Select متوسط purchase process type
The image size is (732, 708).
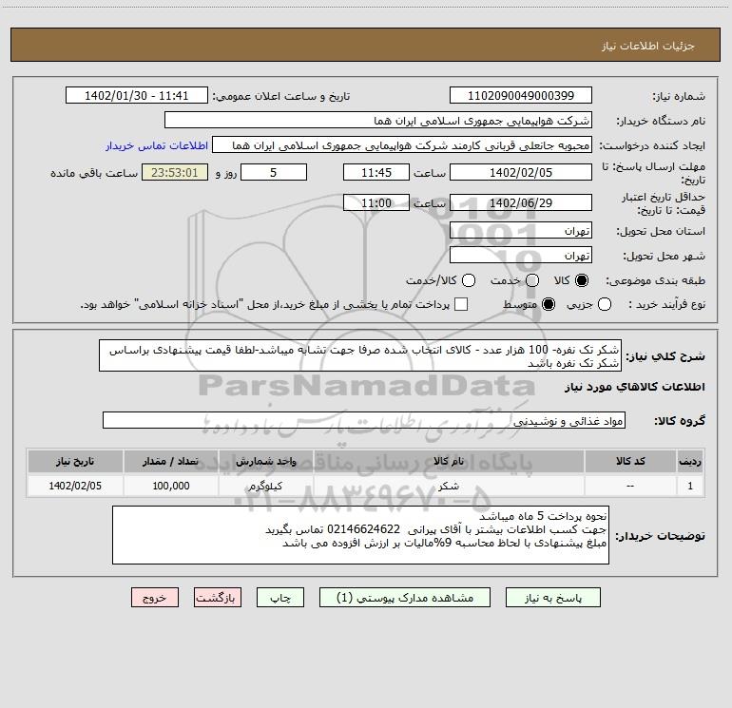click(531, 304)
